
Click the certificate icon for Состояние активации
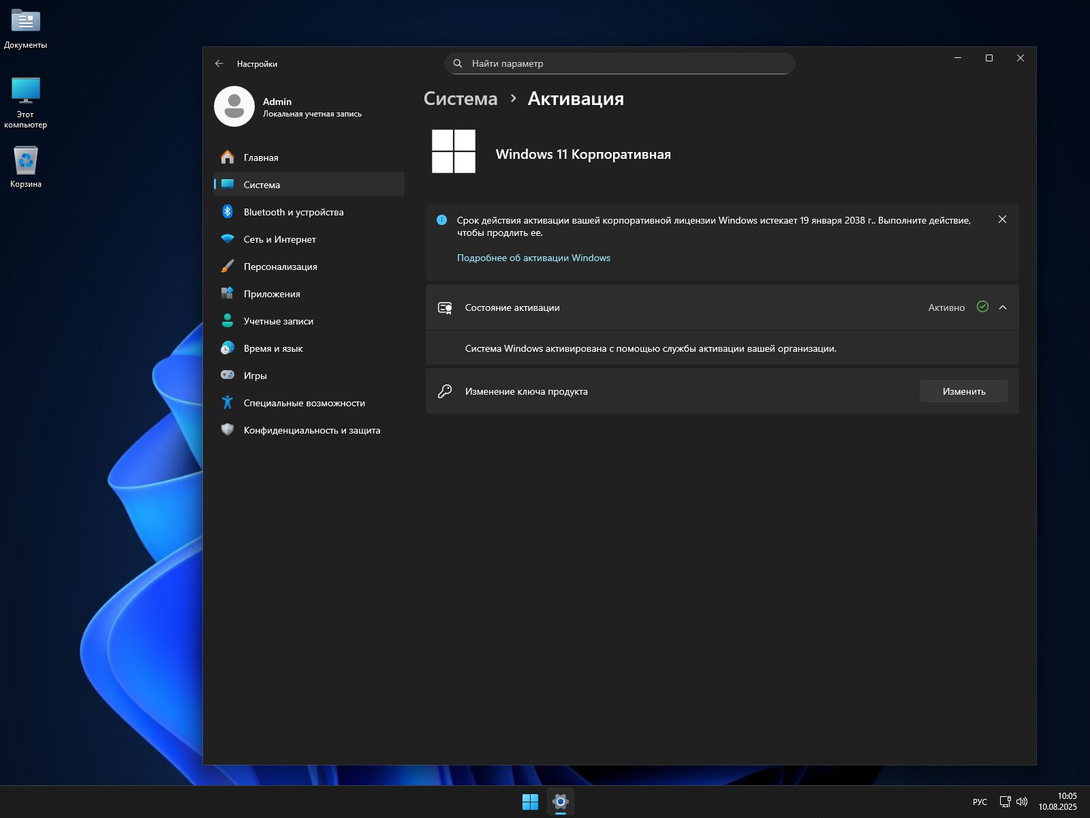[x=445, y=308]
